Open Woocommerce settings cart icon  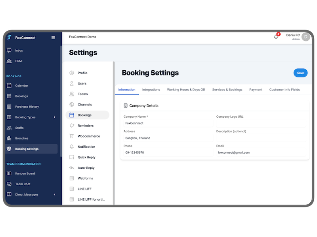[x=72, y=136]
